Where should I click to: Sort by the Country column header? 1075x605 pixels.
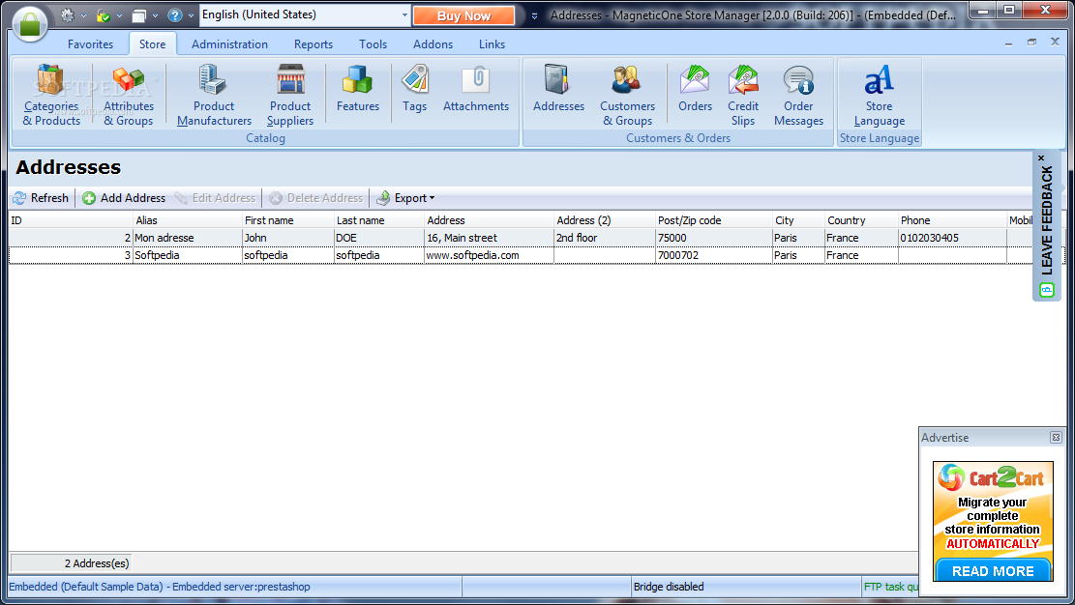pos(861,220)
